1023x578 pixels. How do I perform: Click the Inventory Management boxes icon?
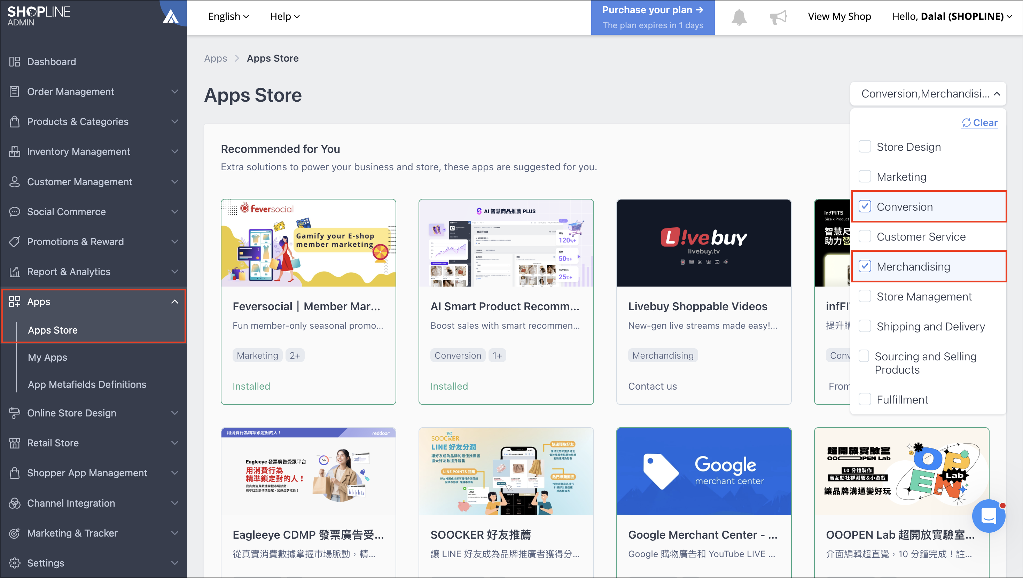15,151
